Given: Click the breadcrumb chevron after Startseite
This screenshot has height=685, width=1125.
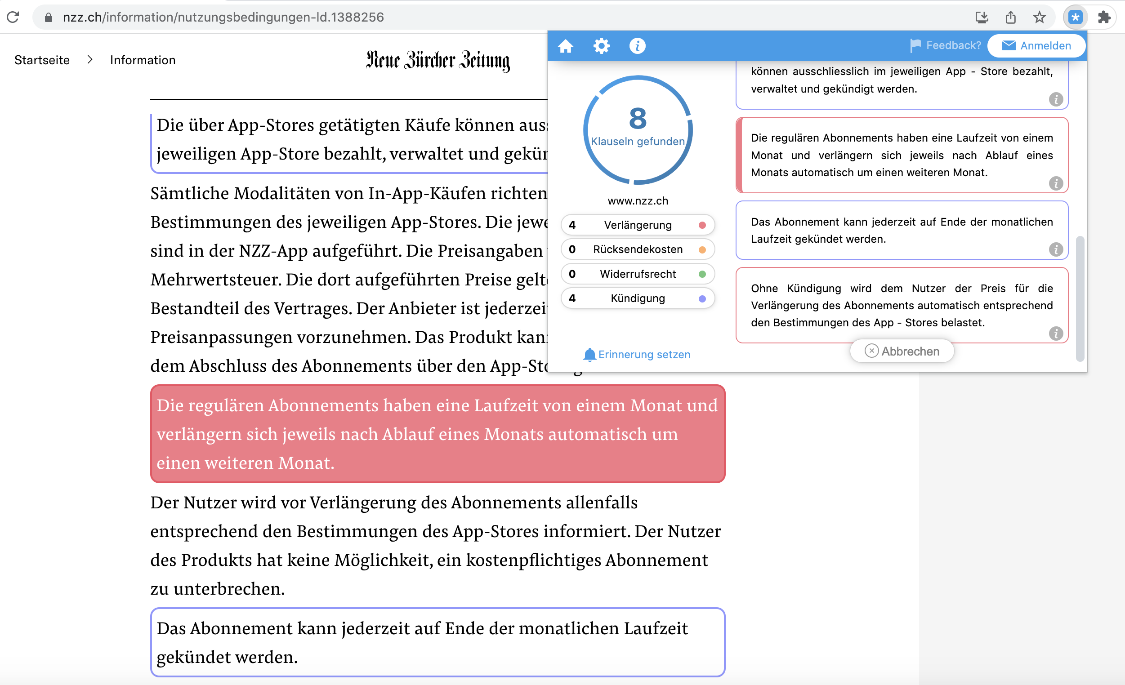Looking at the screenshot, I should (90, 60).
